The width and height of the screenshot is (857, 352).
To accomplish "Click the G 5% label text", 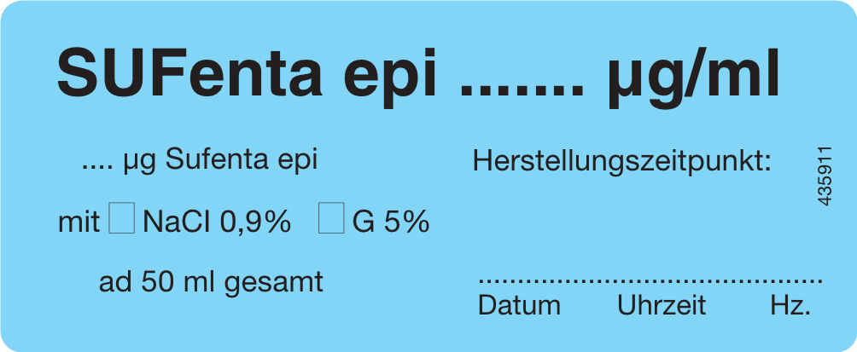I will 391,222.
